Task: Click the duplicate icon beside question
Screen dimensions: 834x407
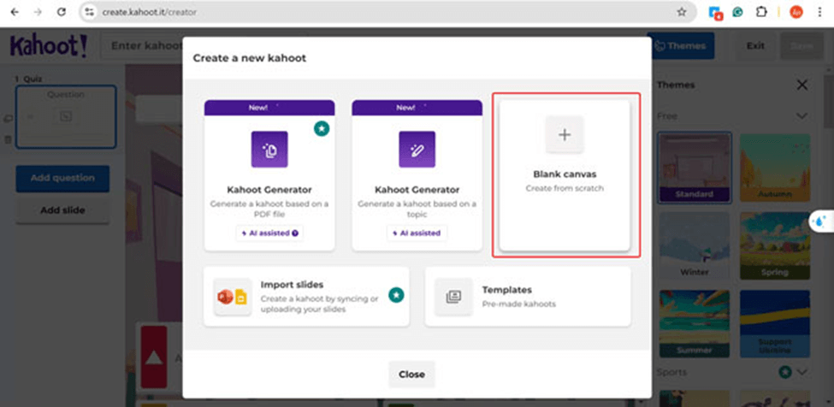Action: 8,119
